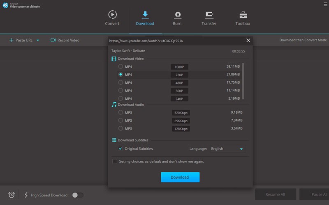Click the Pause All button

[314, 194]
